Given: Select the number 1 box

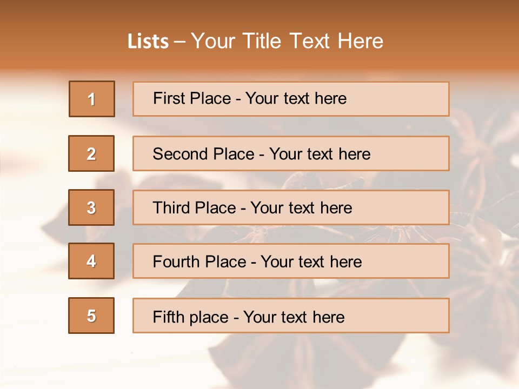Looking at the screenshot, I should click(92, 99).
